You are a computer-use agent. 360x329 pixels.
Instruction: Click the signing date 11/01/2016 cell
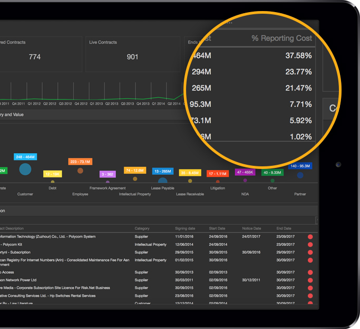(x=184, y=236)
